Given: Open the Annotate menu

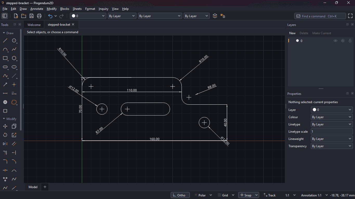Looking at the screenshot, I should tap(37, 9).
